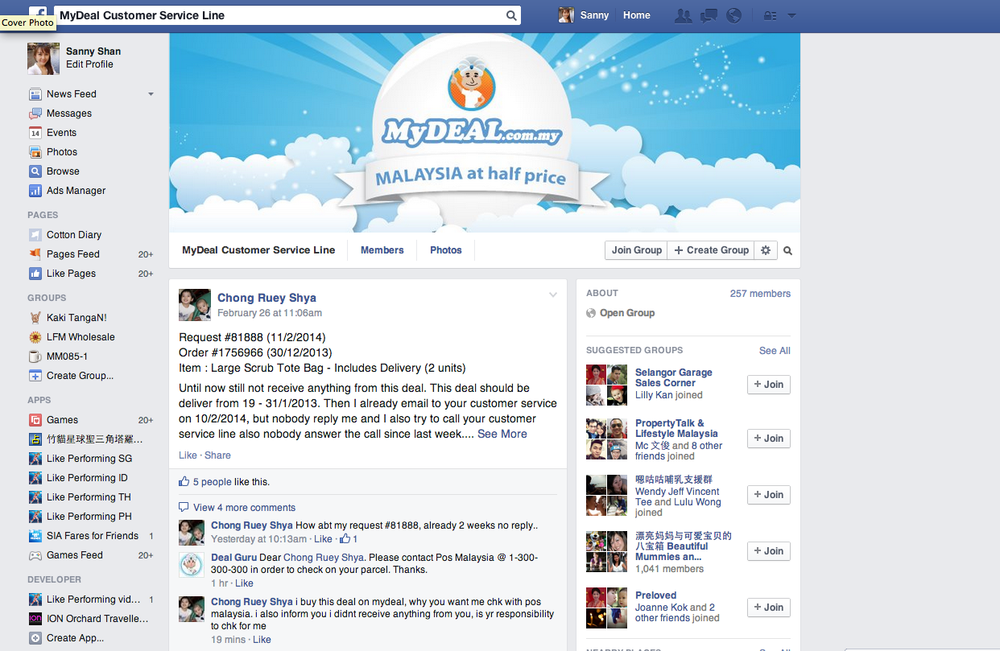Screen dimensions: 1000x651
Task: Share Chong Ruey Shya's post
Action: click(x=217, y=455)
